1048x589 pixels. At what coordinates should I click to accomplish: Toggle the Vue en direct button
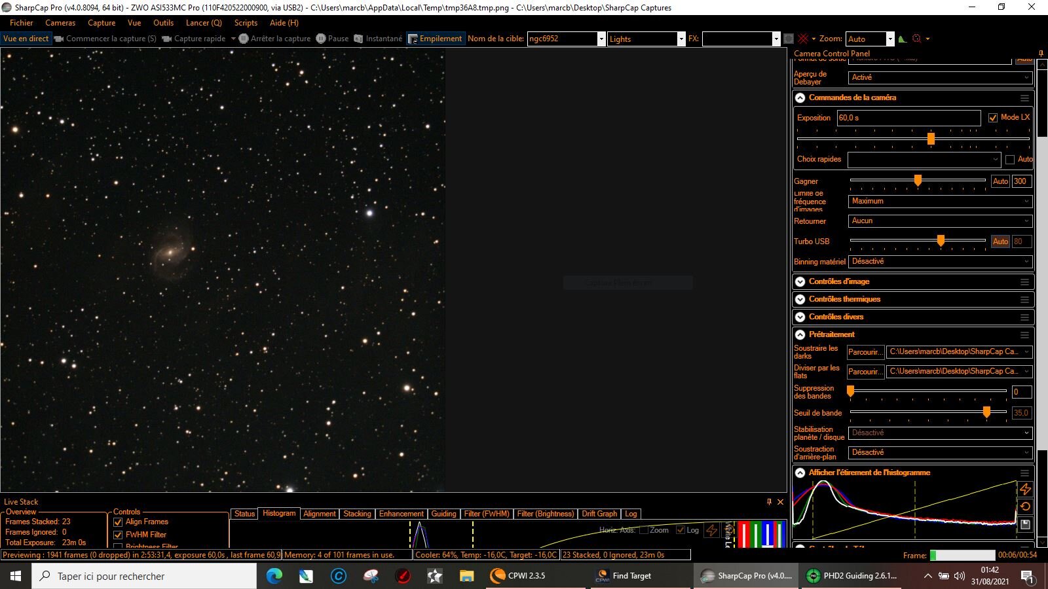pyautogui.click(x=26, y=39)
